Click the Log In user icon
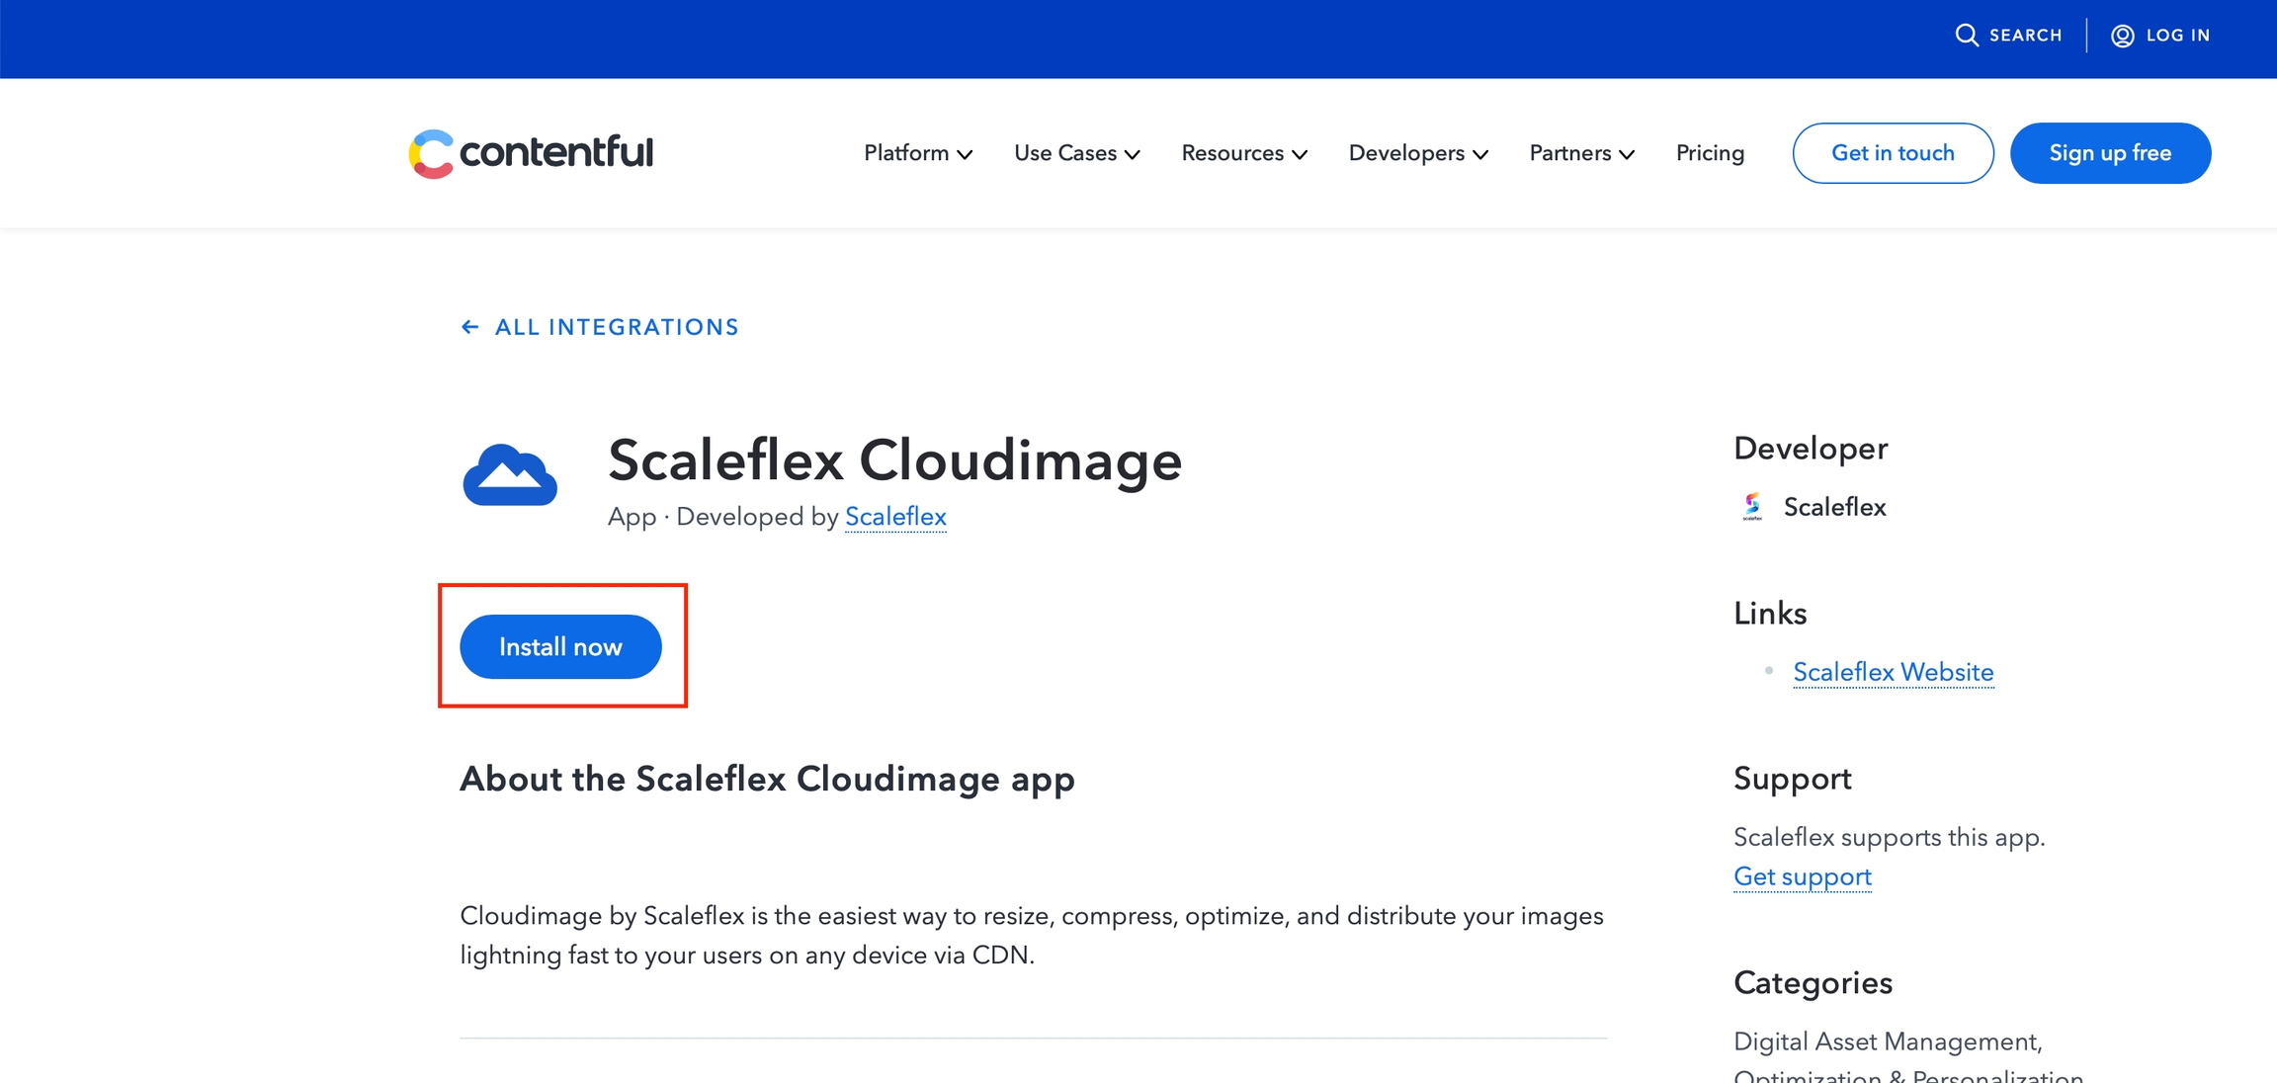The width and height of the screenshot is (2277, 1083). 2122,36
